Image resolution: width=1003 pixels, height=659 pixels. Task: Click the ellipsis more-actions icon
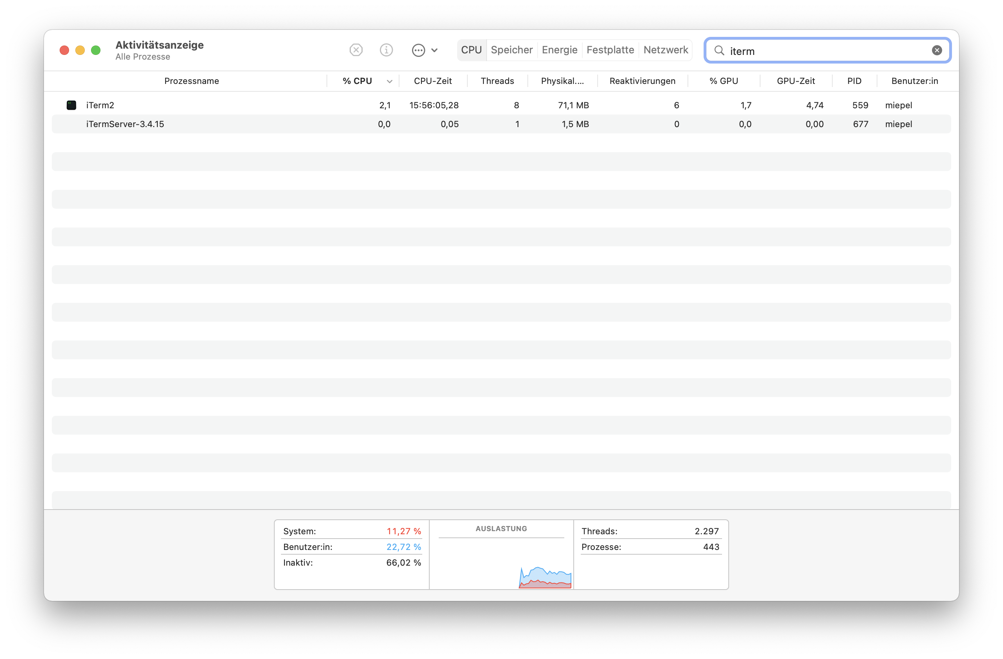click(418, 51)
